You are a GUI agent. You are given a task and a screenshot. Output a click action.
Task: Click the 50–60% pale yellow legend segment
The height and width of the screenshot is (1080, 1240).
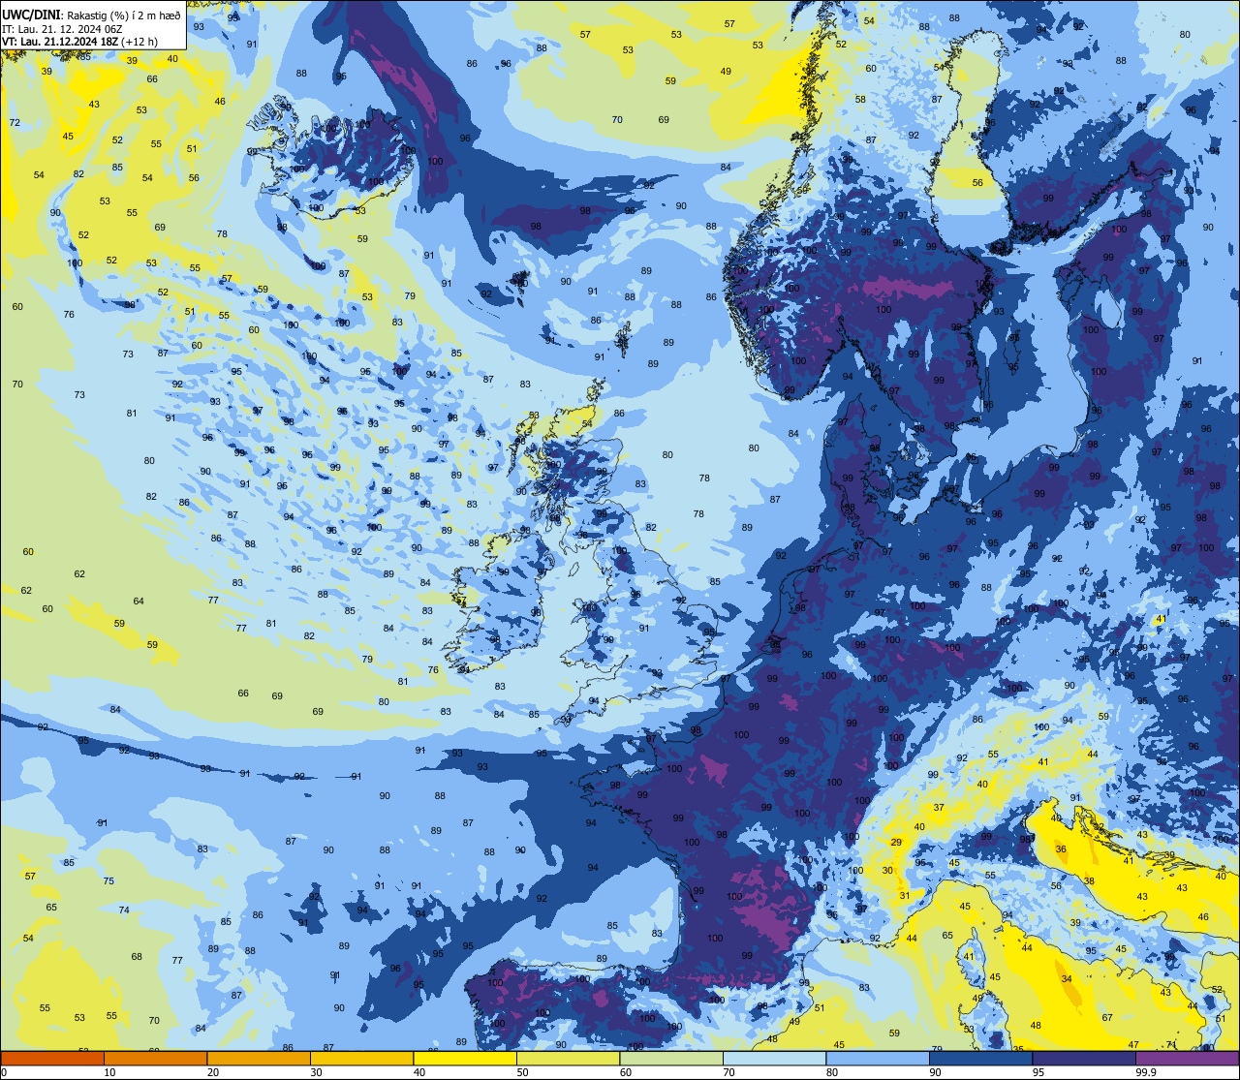568,1059
